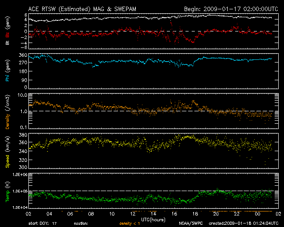
Task: Click the 1.0E+04 tick on the Temp axis
Action: (x=20, y=207)
